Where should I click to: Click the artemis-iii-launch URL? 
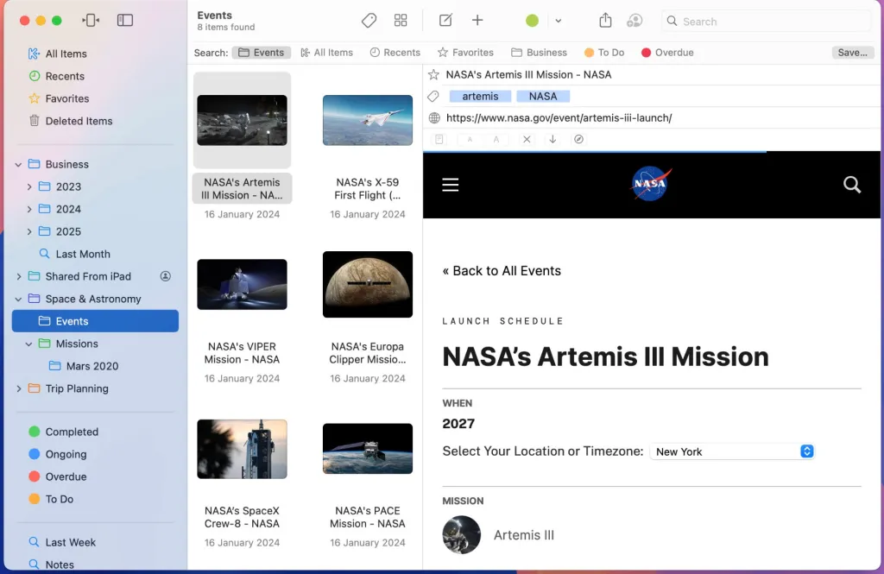(559, 118)
